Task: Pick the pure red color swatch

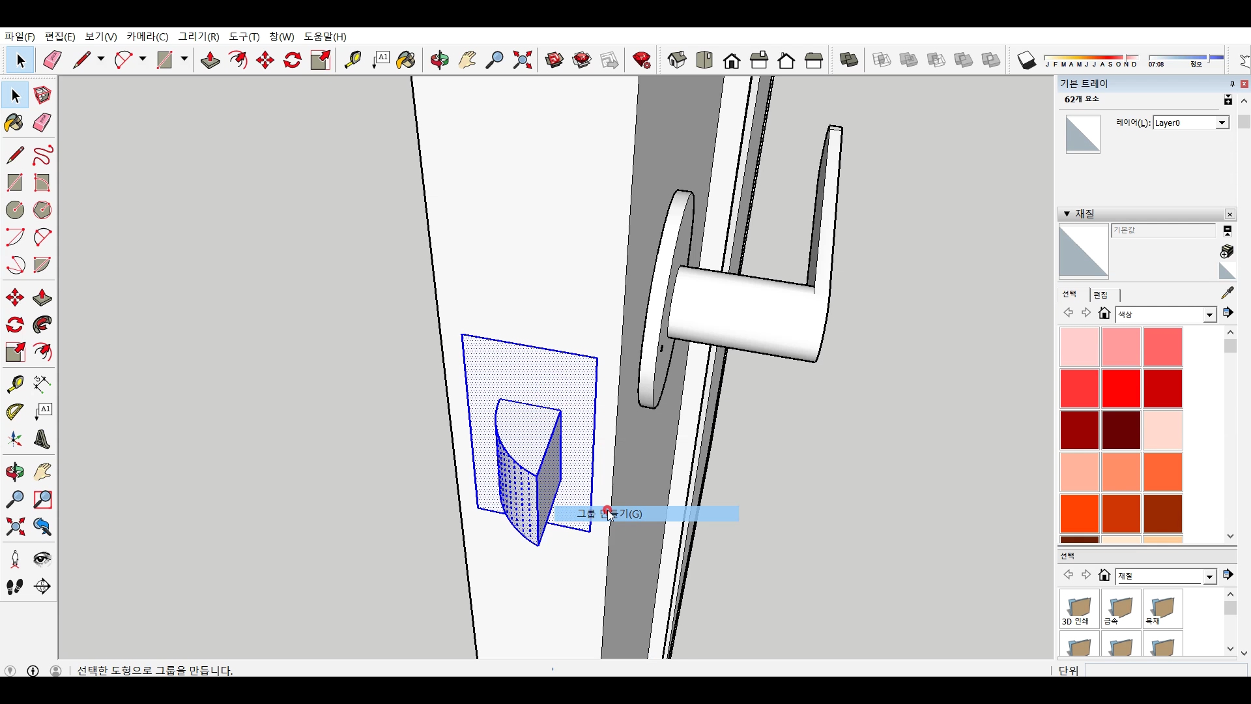Action: [x=1121, y=389]
